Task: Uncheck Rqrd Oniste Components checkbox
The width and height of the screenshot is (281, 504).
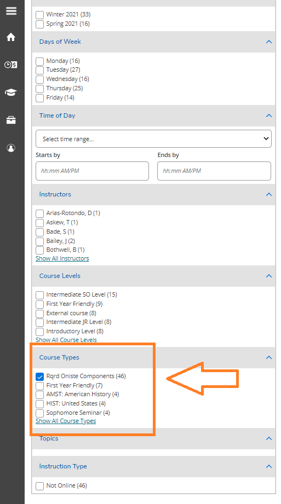Action: pos(39,376)
